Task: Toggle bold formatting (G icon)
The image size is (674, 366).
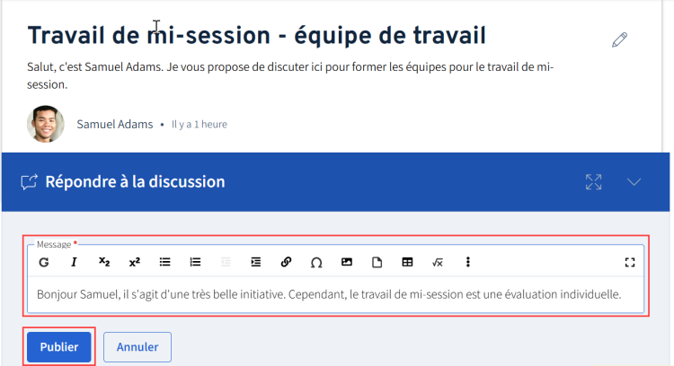Action: coord(44,262)
